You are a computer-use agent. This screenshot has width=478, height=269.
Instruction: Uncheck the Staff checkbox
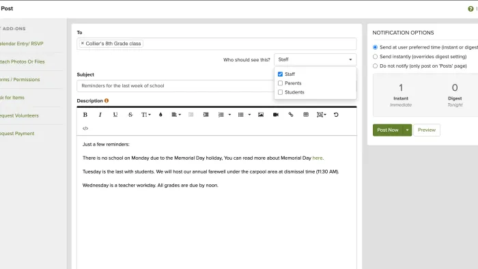(x=280, y=74)
